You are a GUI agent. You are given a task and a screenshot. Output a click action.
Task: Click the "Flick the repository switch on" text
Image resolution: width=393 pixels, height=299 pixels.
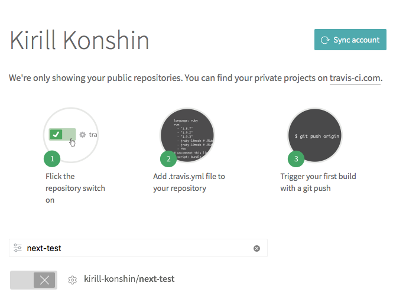pyautogui.click(x=75, y=188)
